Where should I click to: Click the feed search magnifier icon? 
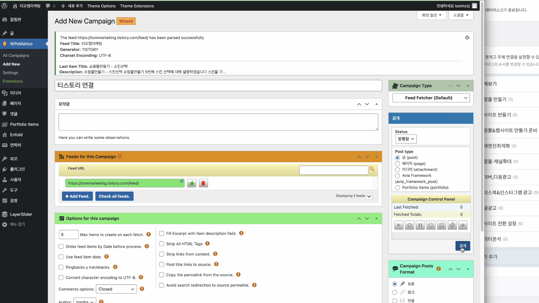[x=372, y=169]
